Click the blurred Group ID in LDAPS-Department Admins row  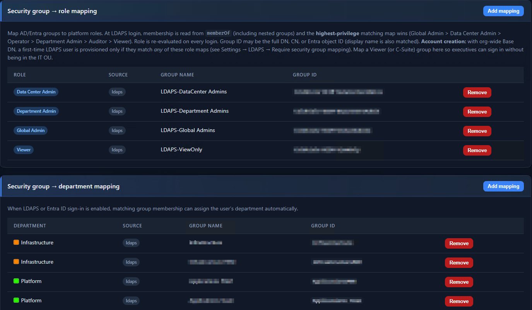336,111
